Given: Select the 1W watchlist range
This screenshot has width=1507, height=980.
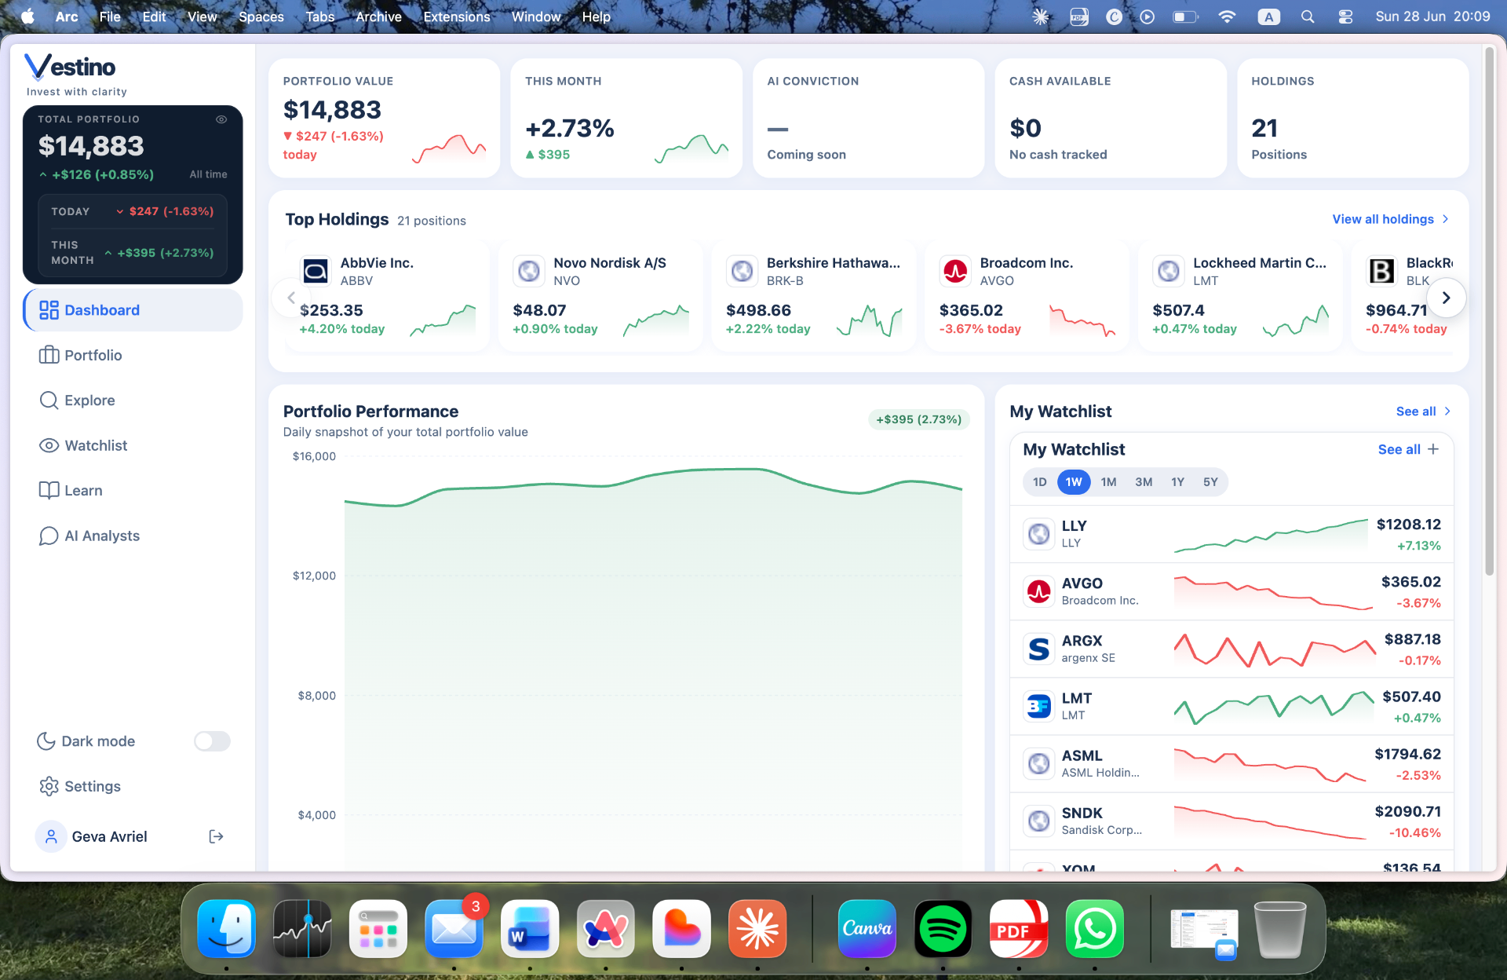Looking at the screenshot, I should click(1074, 482).
